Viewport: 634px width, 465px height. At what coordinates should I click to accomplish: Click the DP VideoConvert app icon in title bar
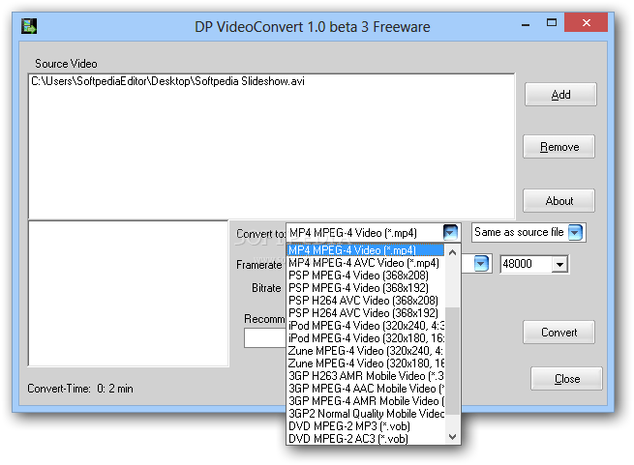[29, 26]
